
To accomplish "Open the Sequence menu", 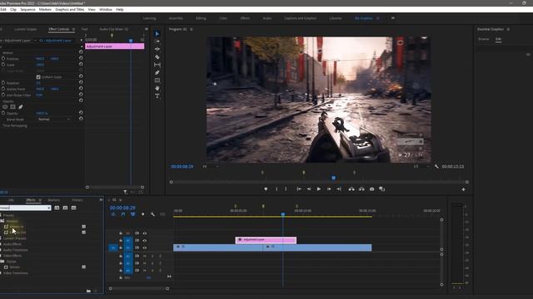I will [27, 9].
